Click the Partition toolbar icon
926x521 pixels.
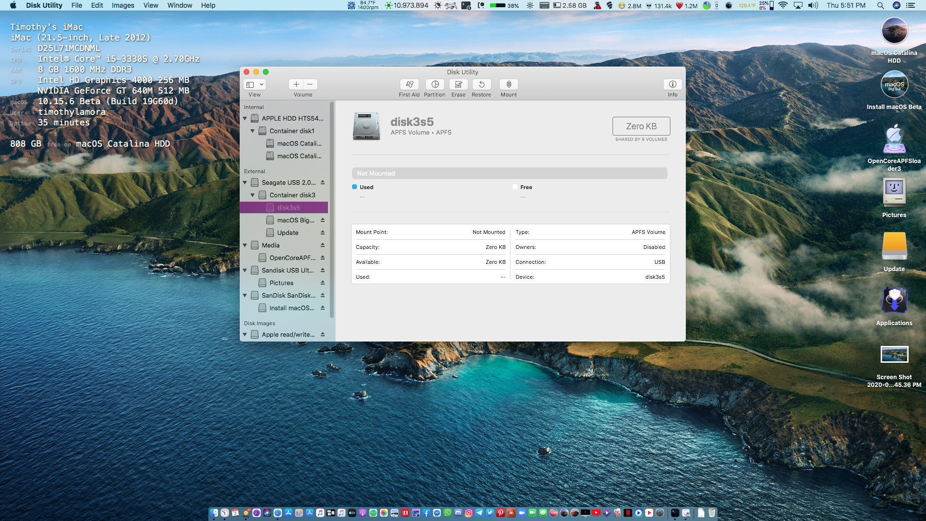click(x=435, y=84)
